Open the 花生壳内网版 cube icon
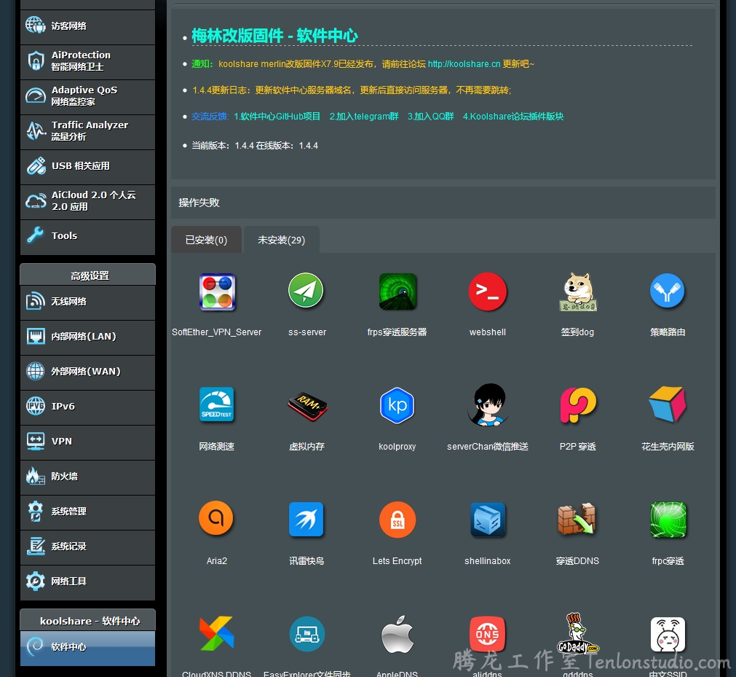The width and height of the screenshot is (736, 677). coord(668,404)
